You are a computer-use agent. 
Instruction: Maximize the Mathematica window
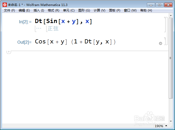[x=159, y=5]
